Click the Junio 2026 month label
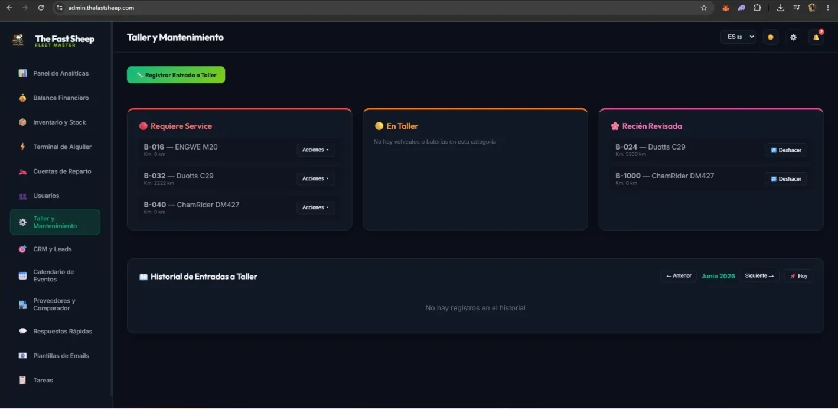This screenshot has width=838, height=409. 718,276
